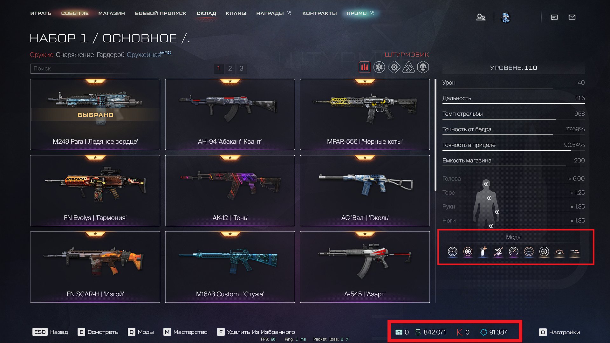The width and height of the screenshot is (610, 343).
Task: Click the Мастерство button
Action: [x=185, y=332]
